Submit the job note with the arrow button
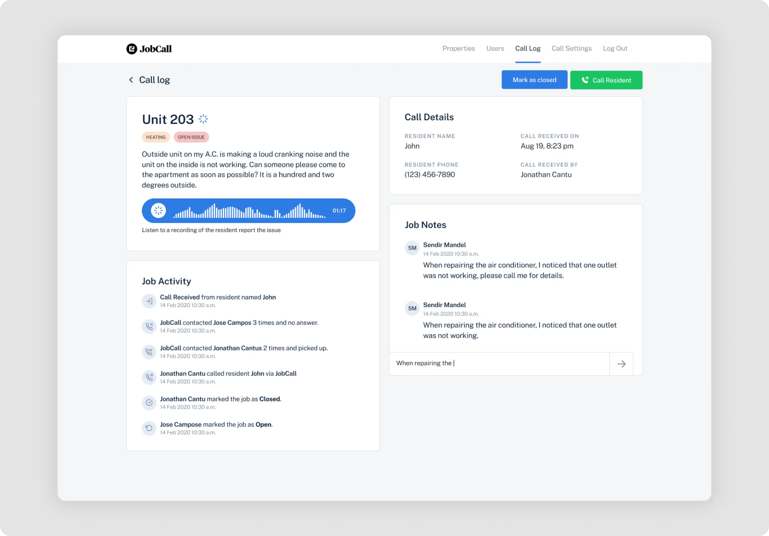The width and height of the screenshot is (769, 536). click(x=622, y=364)
